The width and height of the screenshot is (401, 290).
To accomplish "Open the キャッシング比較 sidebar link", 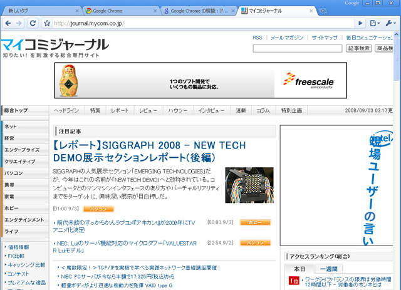I will pos(26,265).
